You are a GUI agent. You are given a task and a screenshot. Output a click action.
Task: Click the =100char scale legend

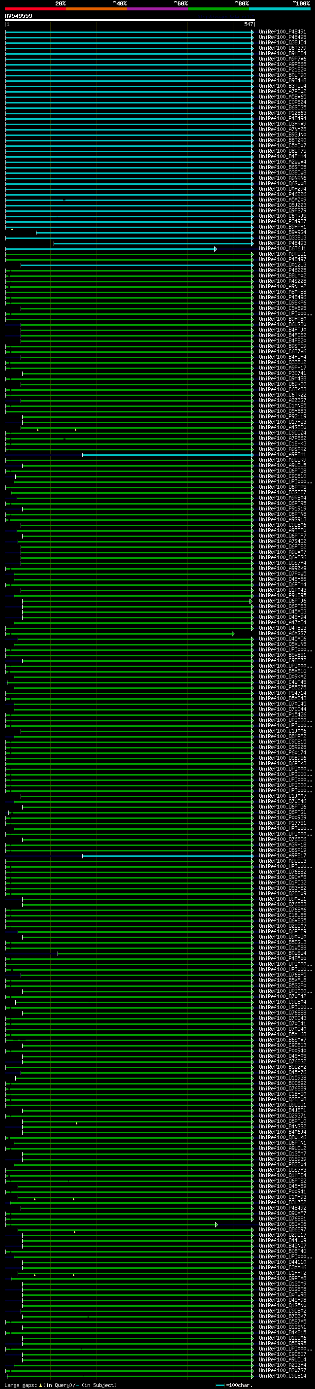234,1385
